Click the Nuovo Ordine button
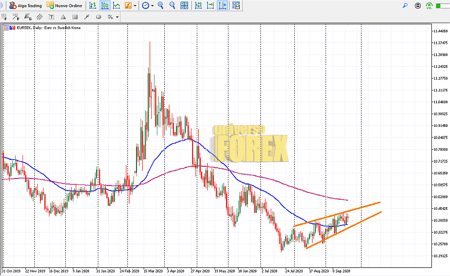Image resolution: width=450 pixels, height=276 pixels. (65, 6)
